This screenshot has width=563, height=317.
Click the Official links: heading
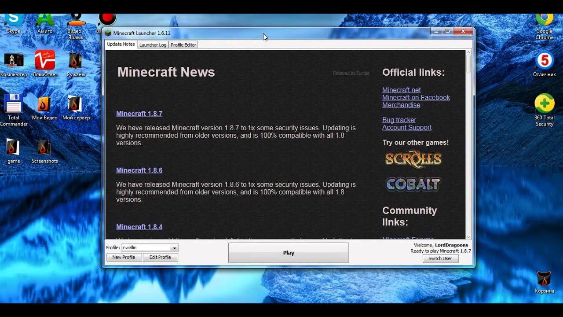pyautogui.click(x=413, y=72)
